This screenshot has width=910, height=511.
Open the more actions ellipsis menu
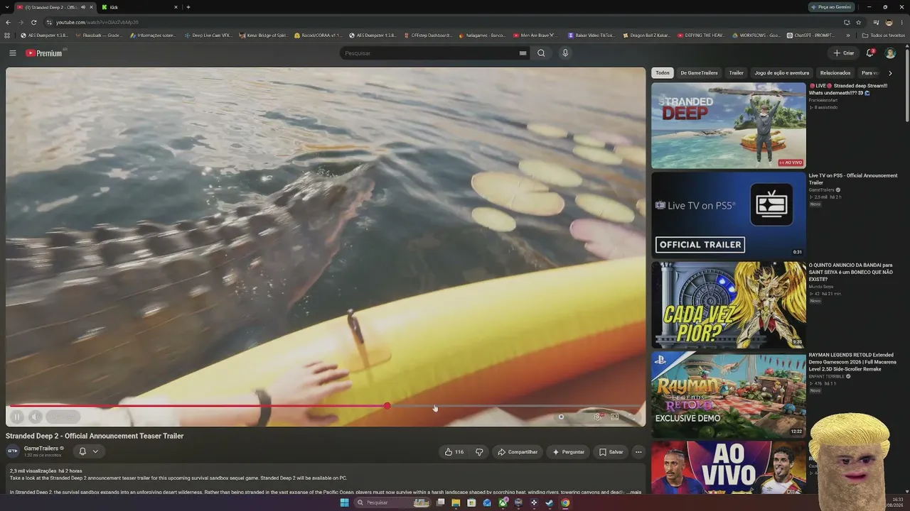point(638,452)
